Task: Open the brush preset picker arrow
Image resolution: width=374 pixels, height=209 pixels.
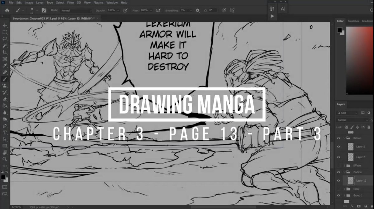Action: click(x=37, y=10)
